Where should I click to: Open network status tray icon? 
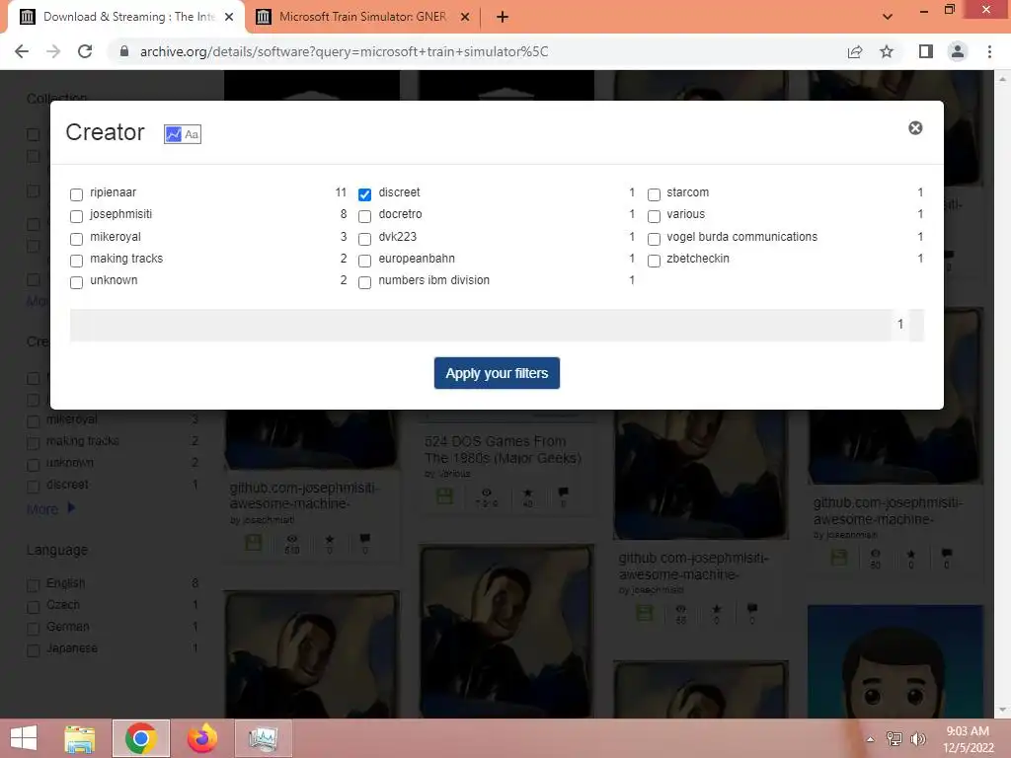(x=894, y=739)
